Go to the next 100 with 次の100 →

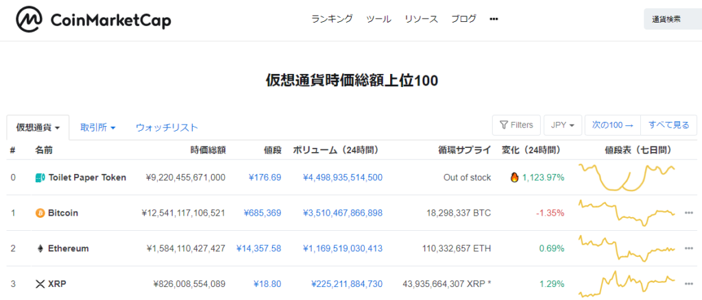click(613, 125)
